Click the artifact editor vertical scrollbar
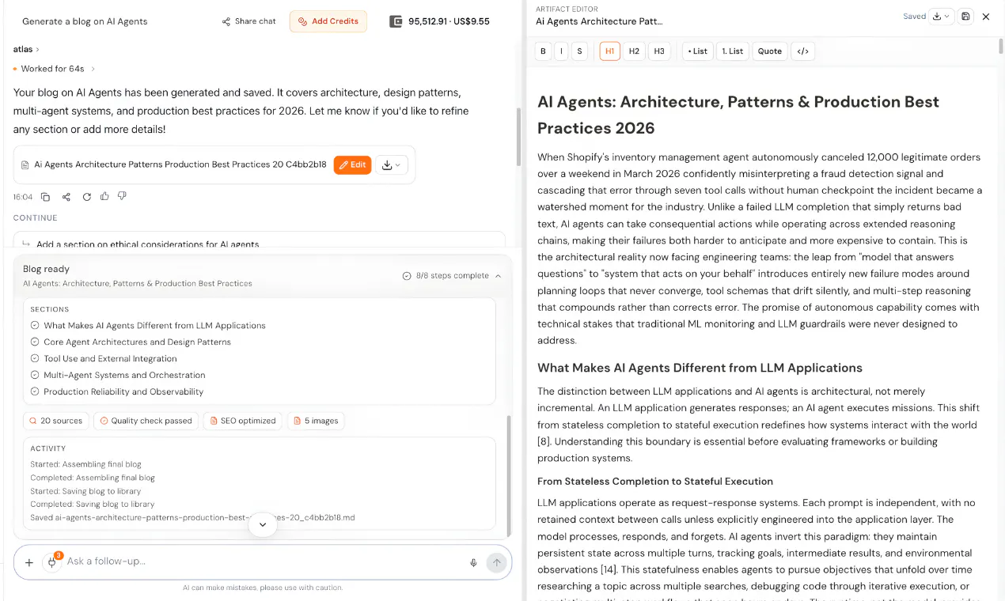Viewport: 1005px width, 601px height. coord(1000,46)
